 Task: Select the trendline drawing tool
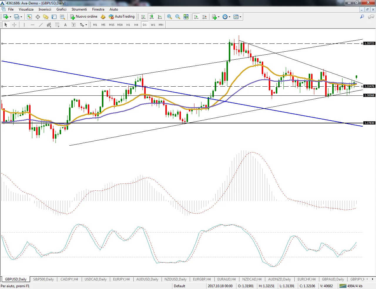(x=41, y=25)
